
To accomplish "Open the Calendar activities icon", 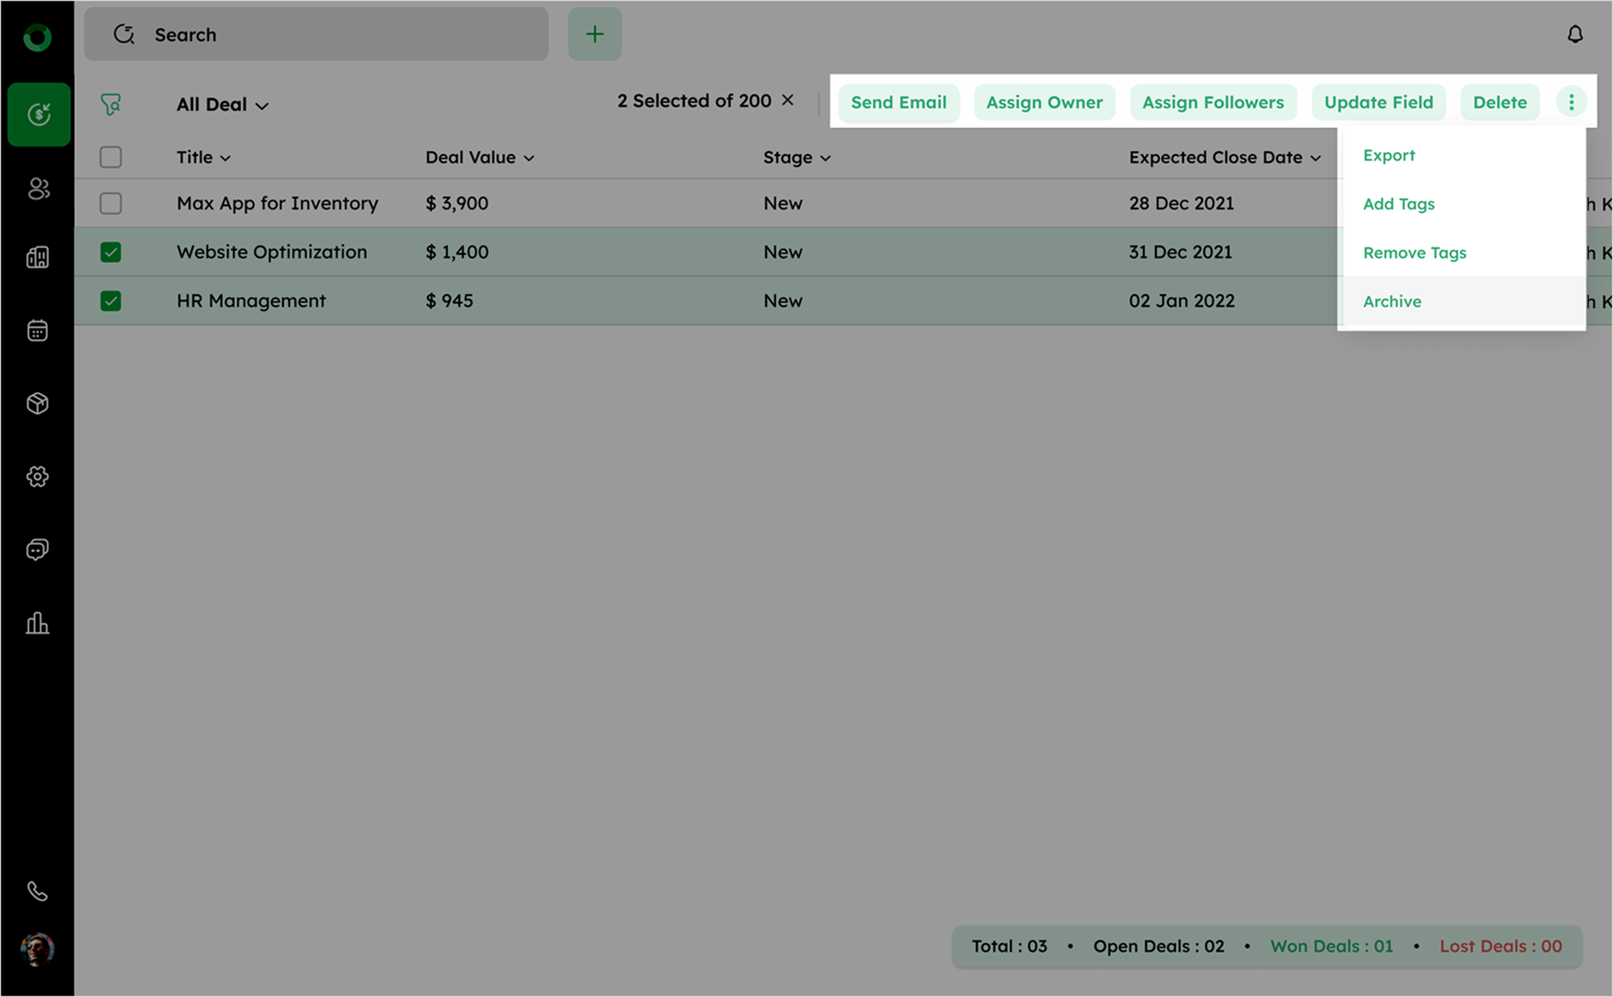I will pyautogui.click(x=38, y=330).
